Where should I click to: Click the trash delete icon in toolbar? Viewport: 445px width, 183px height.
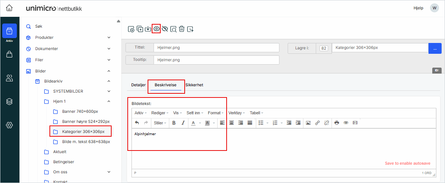click(182, 29)
